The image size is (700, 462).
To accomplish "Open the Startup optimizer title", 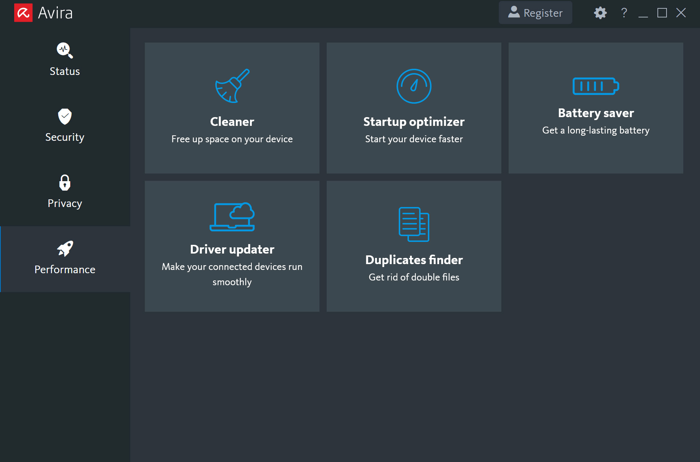I will [414, 122].
